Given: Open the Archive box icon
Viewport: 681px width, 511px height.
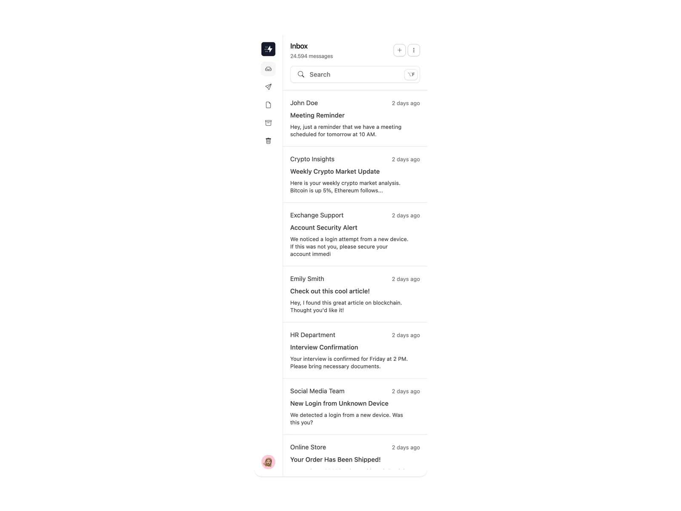Looking at the screenshot, I should pos(268,123).
